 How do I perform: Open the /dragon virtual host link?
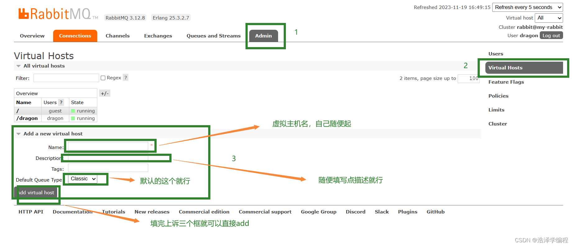click(x=27, y=118)
